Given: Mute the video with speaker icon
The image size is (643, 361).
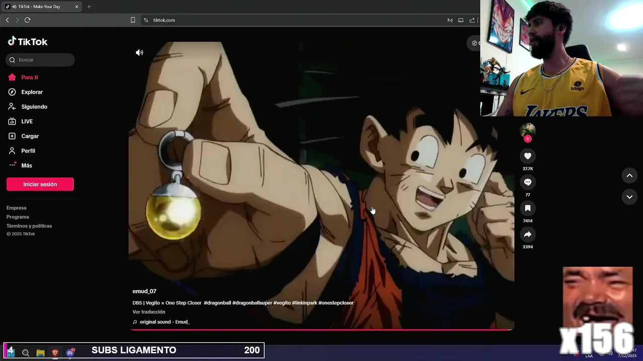Looking at the screenshot, I should tap(139, 53).
